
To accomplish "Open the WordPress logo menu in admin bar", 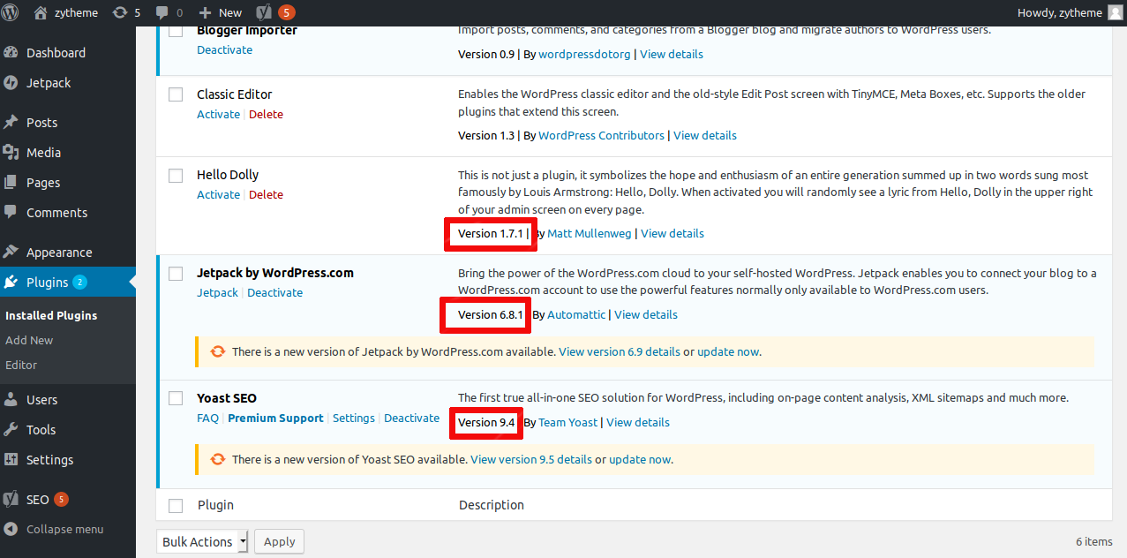I will 11,12.
